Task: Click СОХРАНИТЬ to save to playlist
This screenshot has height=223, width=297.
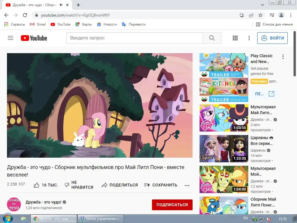Action: (x=161, y=185)
